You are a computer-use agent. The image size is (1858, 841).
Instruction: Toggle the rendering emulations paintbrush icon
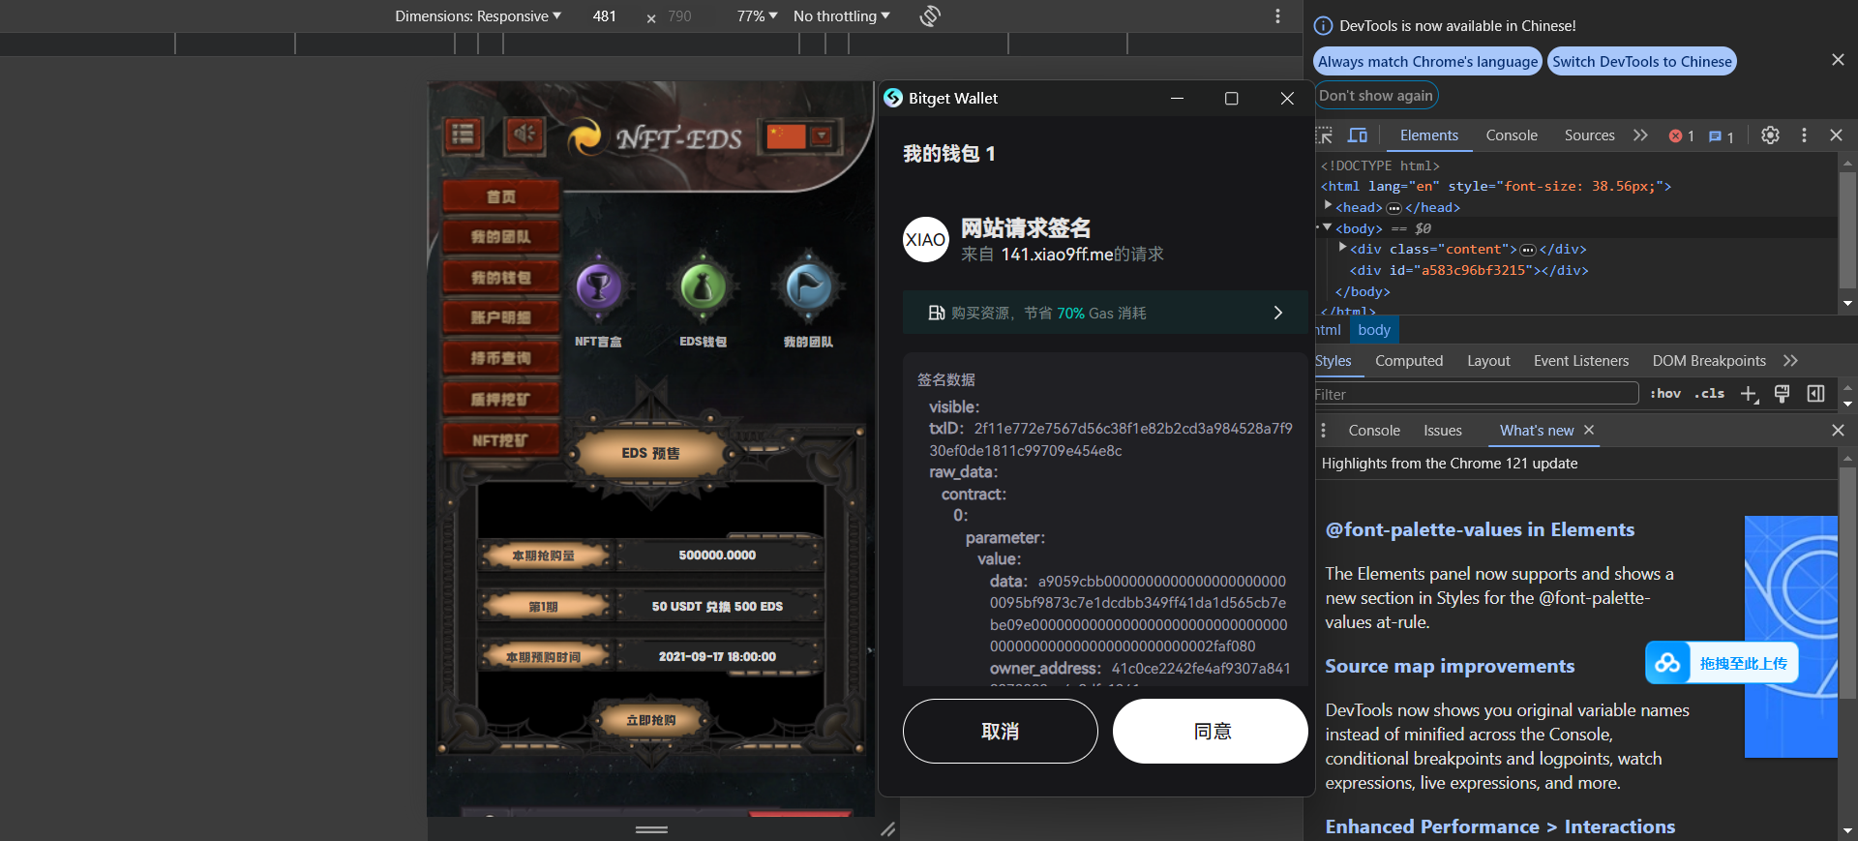(1782, 394)
